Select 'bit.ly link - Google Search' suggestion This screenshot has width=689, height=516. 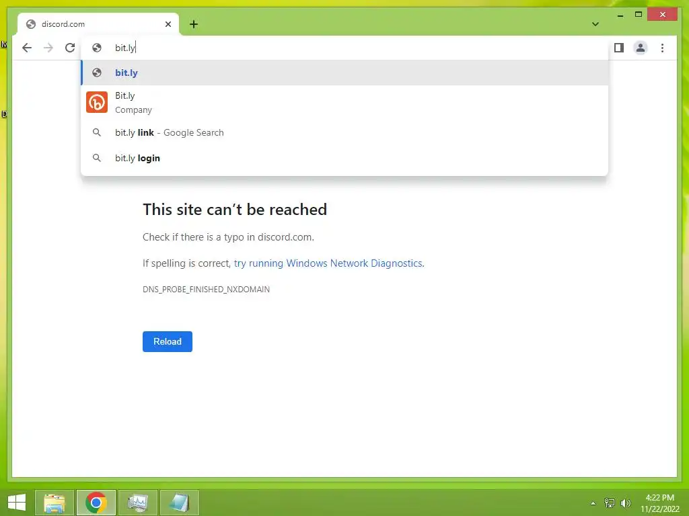click(x=344, y=132)
